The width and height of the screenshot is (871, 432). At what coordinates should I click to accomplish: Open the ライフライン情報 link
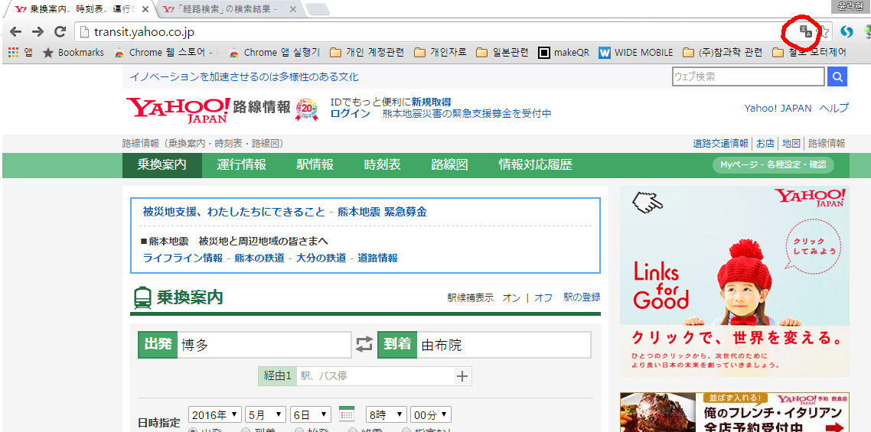pos(183,258)
